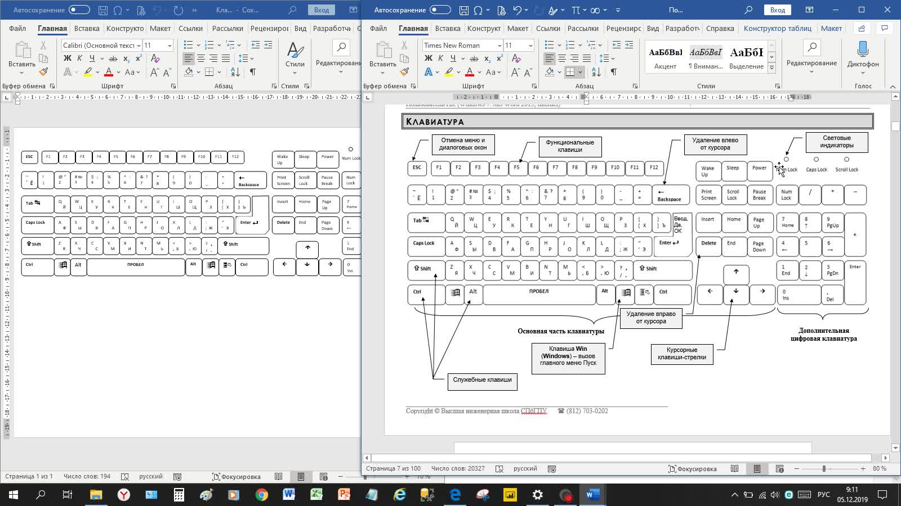
Task: Apply superscript in right Word window
Action: click(499, 58)
